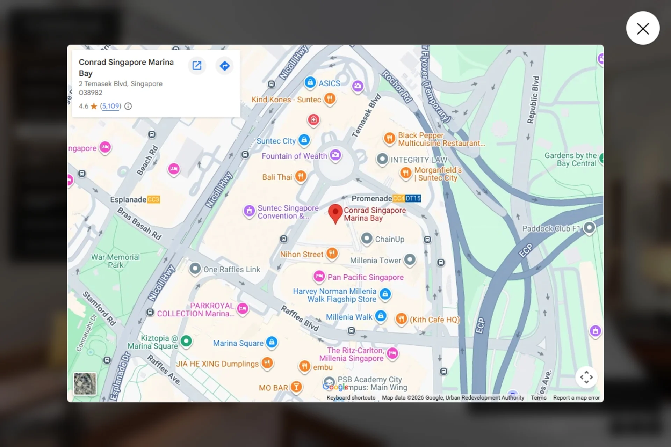
Task: Click the PSB Academy City Campus label
Action: [x=372, y=383]
